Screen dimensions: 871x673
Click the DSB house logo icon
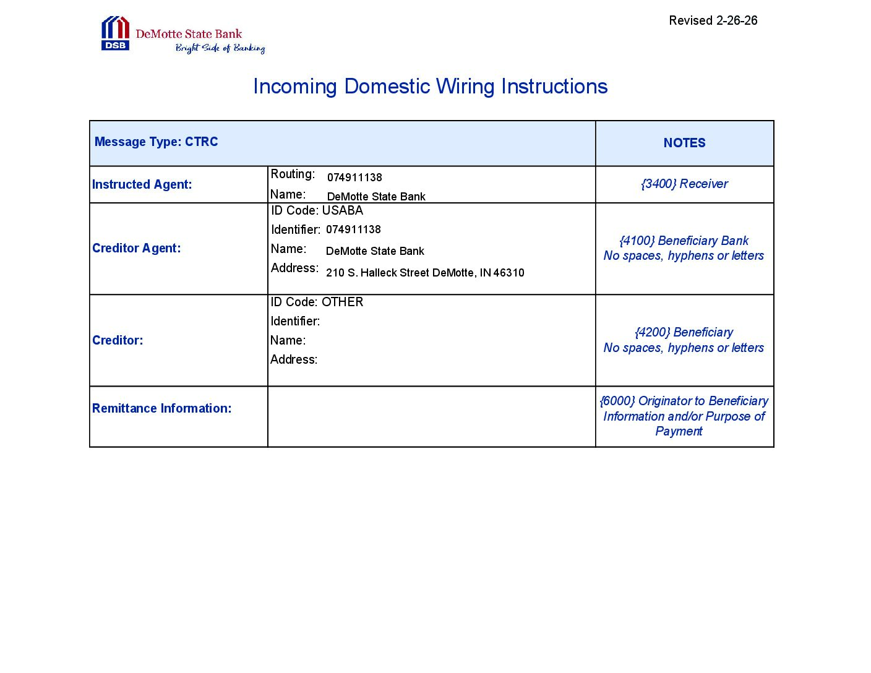[115, 33]
